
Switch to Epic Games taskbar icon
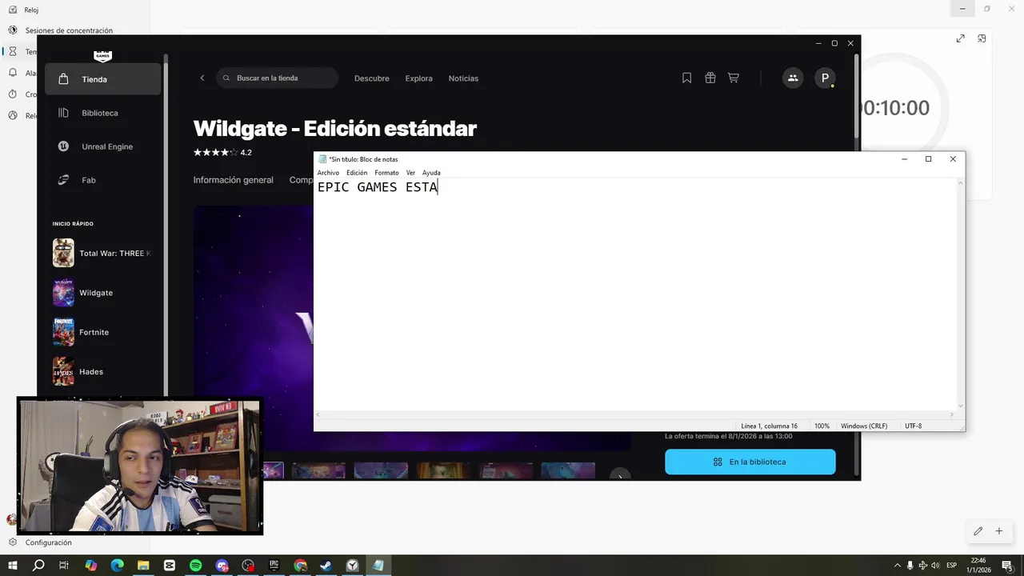click(x=274, y=566)
